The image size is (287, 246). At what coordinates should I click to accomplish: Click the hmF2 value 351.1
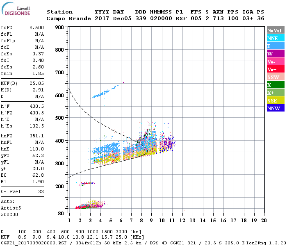point(36,136)
